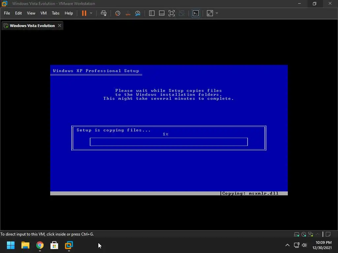Screen dimensions: 338x253
Task: Click the setup file-copy progress bar
Action: (x=169, y=142)
